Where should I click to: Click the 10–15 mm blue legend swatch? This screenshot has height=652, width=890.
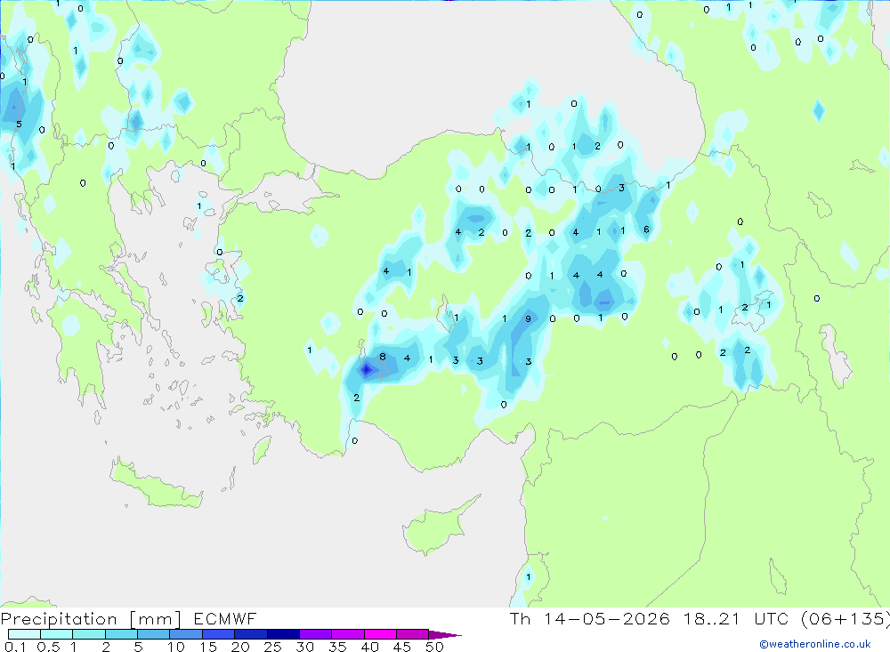186,634
